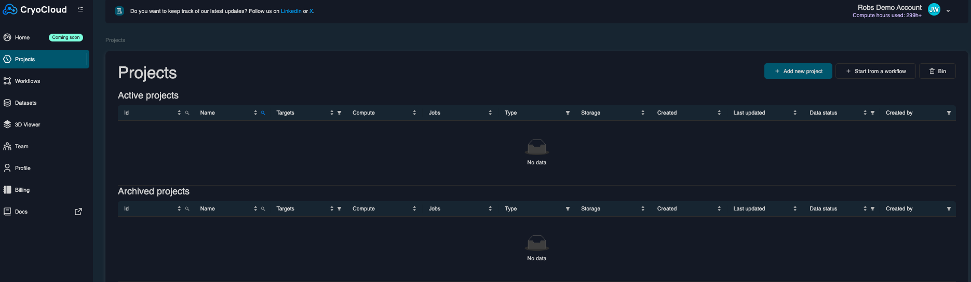The image size is (971, 282).
Task: Open the Workflows page in sidebar
Action: pyautogui.click(x=28, y=81)
